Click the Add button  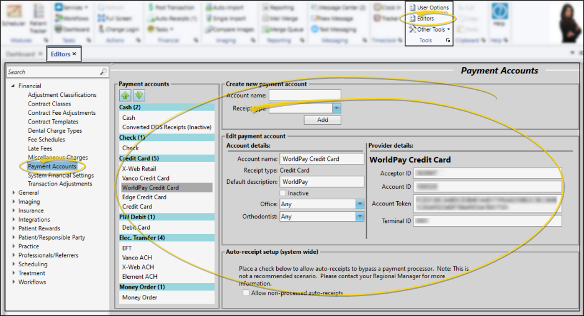(322, 120)
